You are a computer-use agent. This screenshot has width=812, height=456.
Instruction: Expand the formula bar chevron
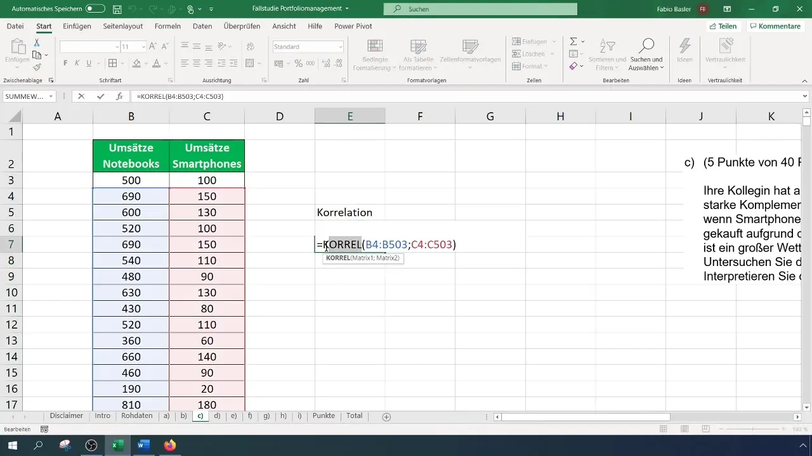pos(805,96)
